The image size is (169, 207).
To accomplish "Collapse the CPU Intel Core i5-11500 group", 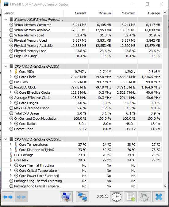I will tap(6, 66).
